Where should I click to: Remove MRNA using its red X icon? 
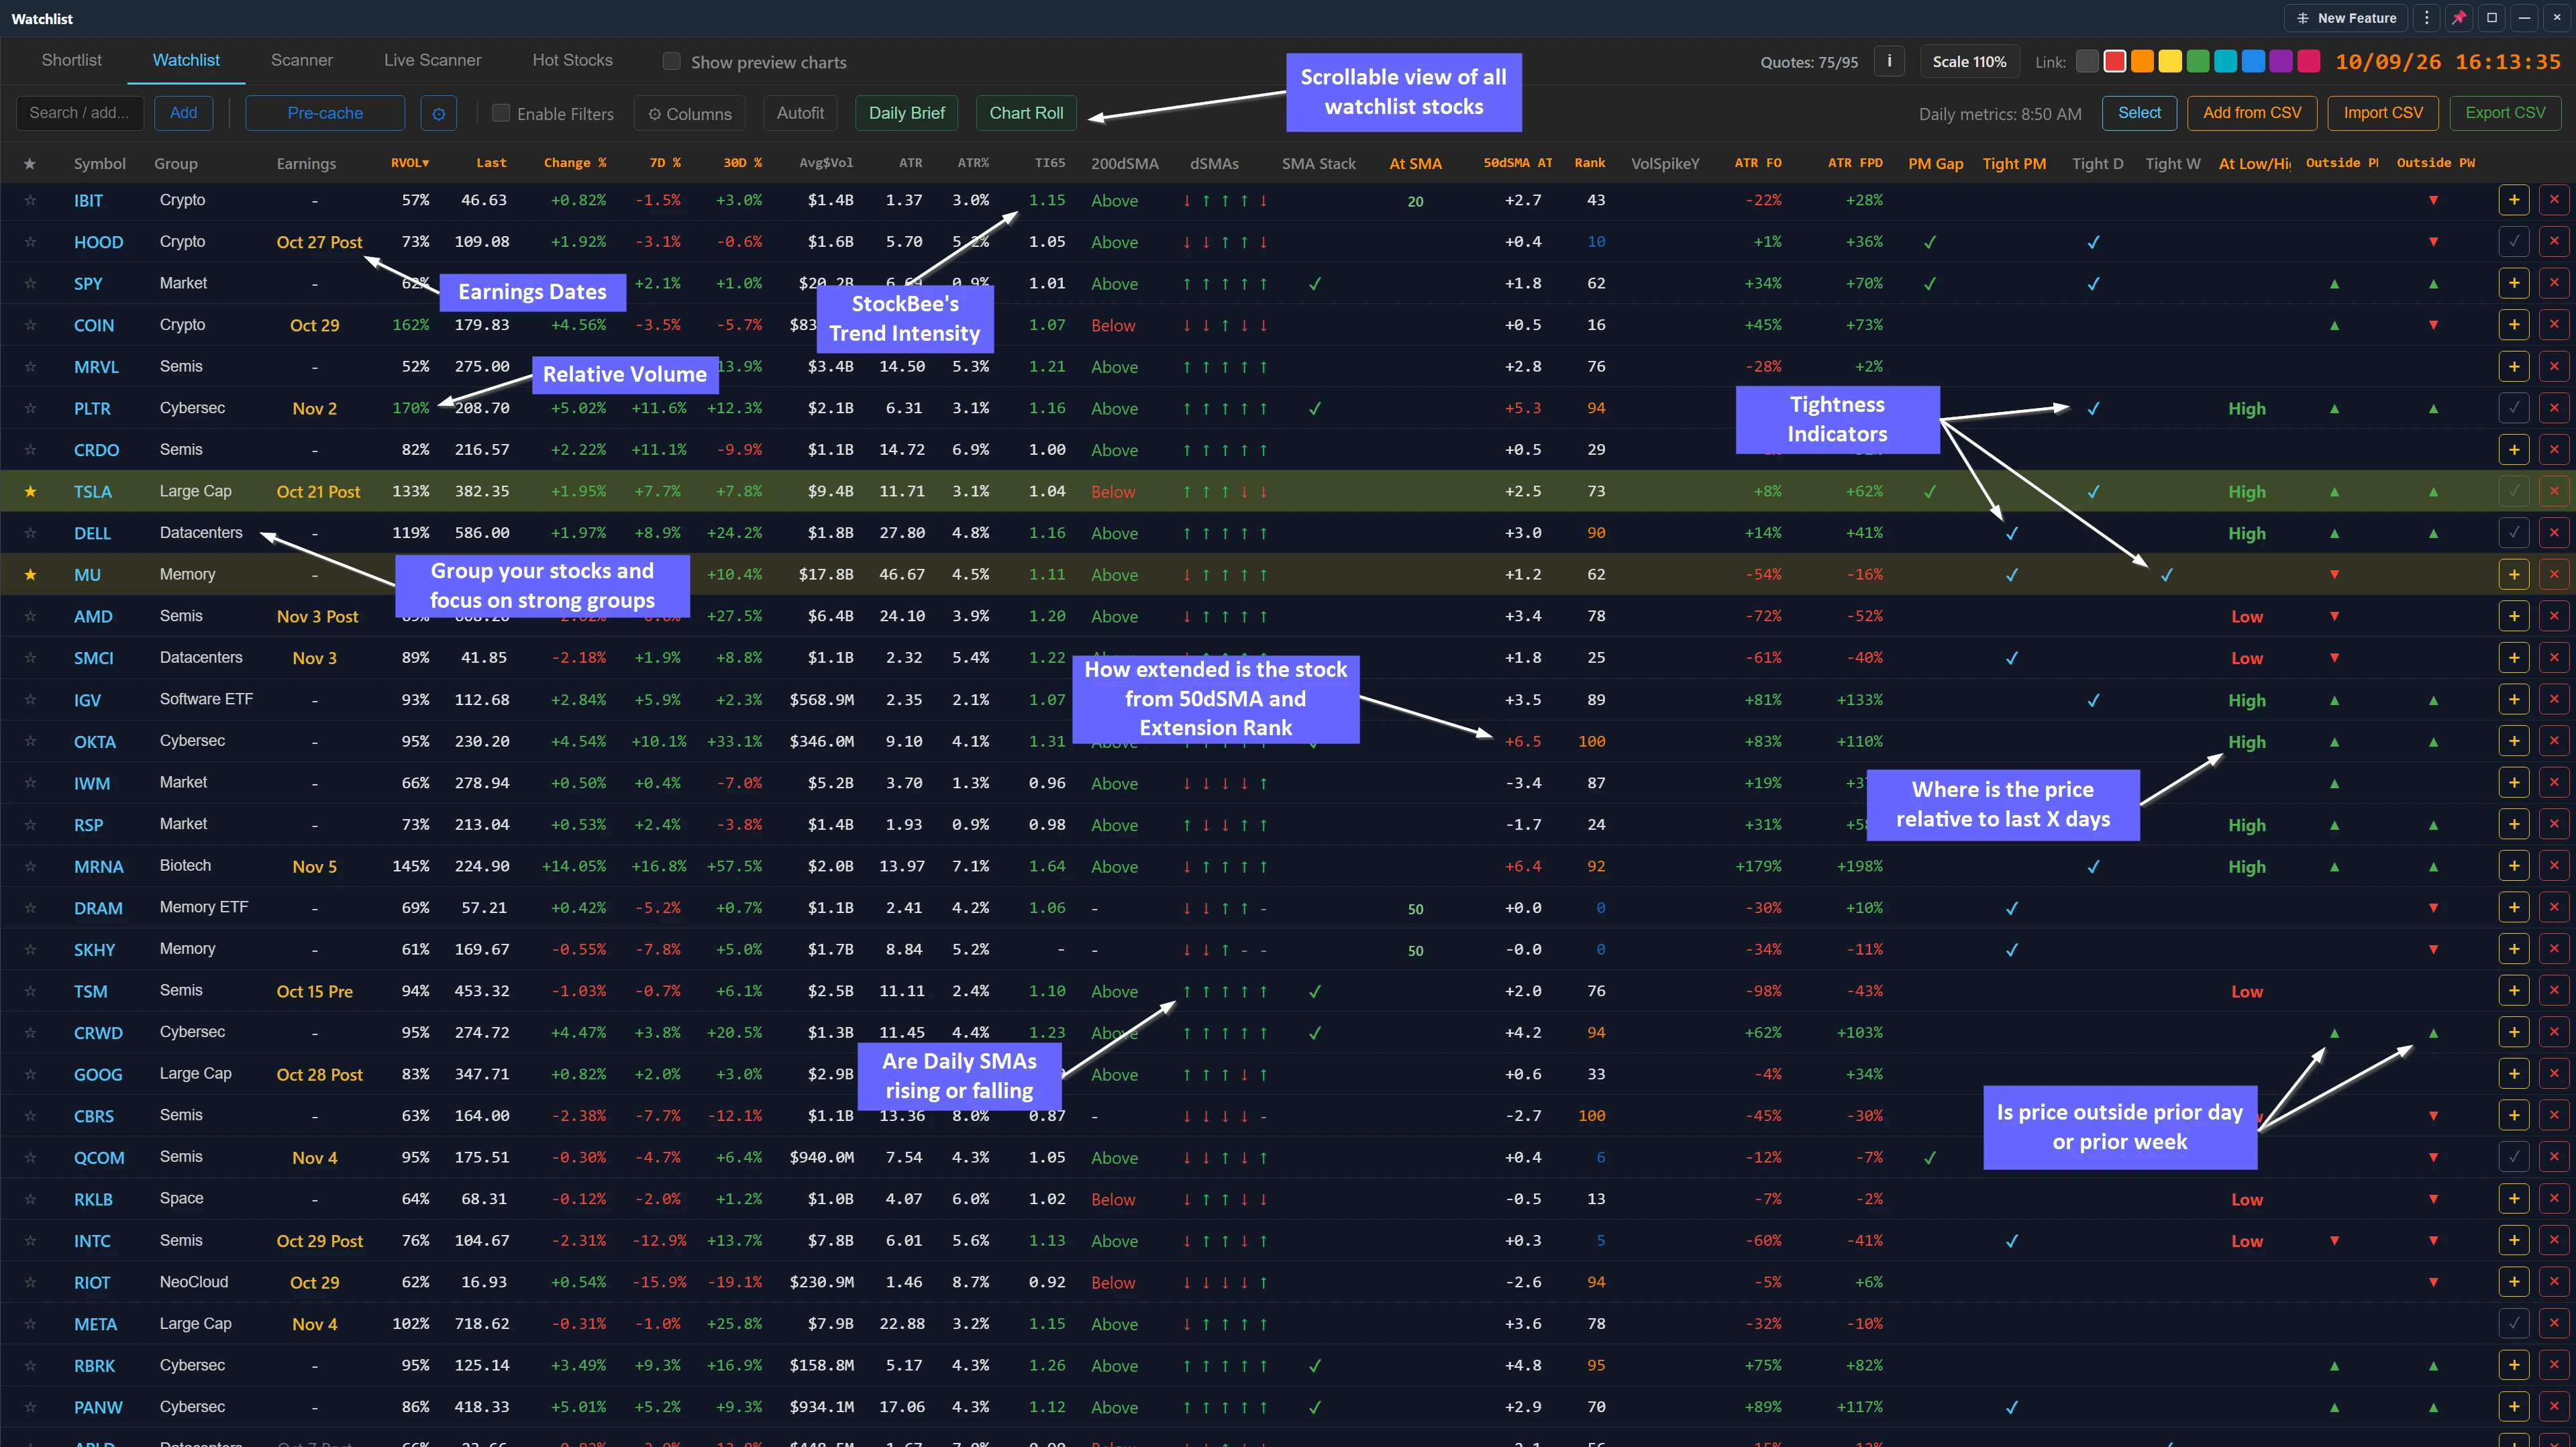[2554, 866]
